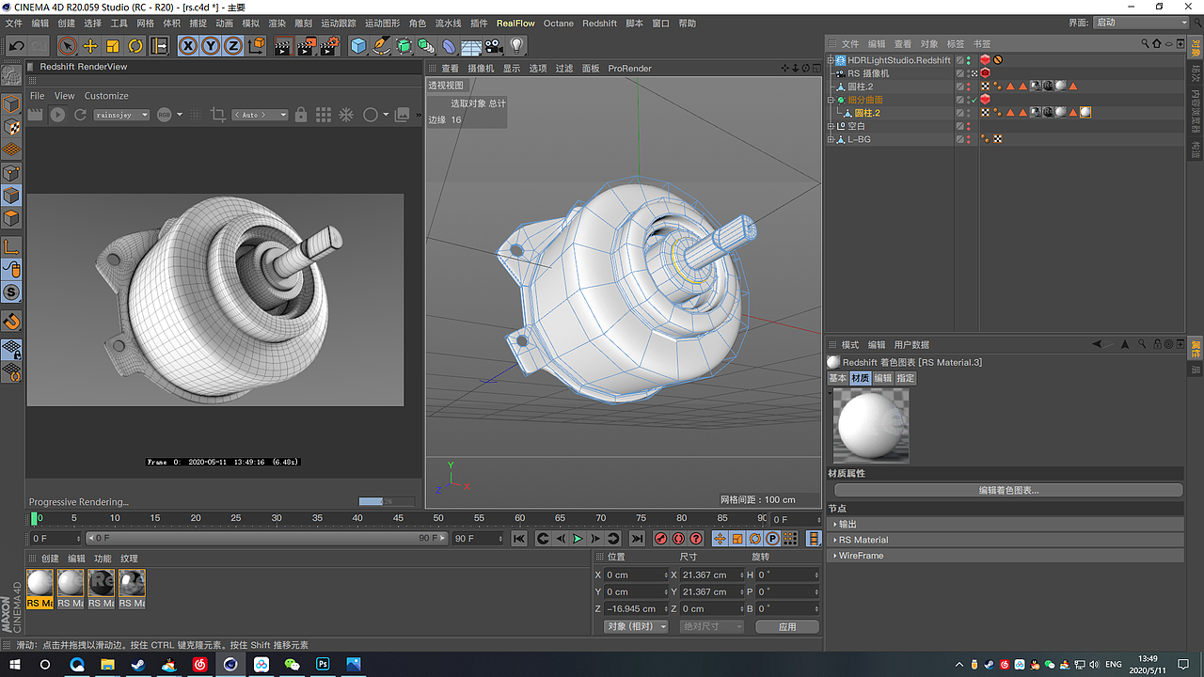This screenshot has height=677, width=1204.
Task: Expand the WireFrame node section
Action: 1006,556
